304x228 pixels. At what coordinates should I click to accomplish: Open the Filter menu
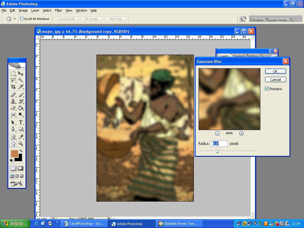(x=58, y=10)
